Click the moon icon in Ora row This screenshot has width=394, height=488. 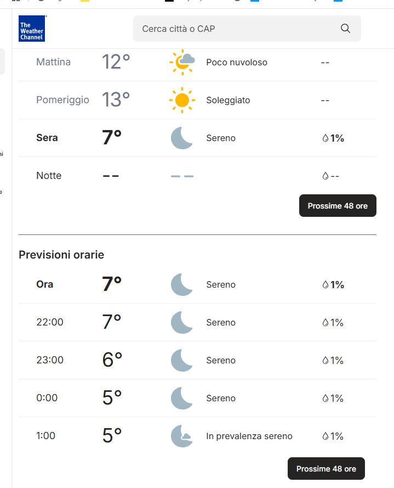click(x=182, y=285)
